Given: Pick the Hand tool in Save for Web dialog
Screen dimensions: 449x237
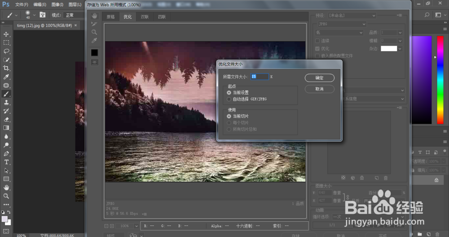Looking at the screenshot, I should click(x=94, y=16).
